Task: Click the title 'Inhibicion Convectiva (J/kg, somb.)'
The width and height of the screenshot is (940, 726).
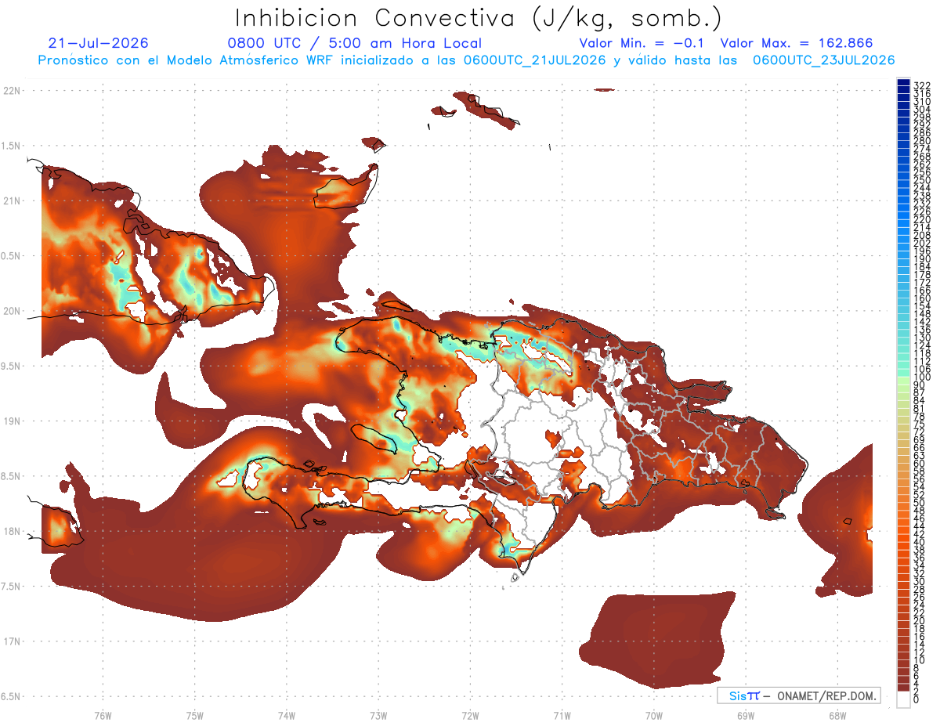Action: [x=478, y=19]
